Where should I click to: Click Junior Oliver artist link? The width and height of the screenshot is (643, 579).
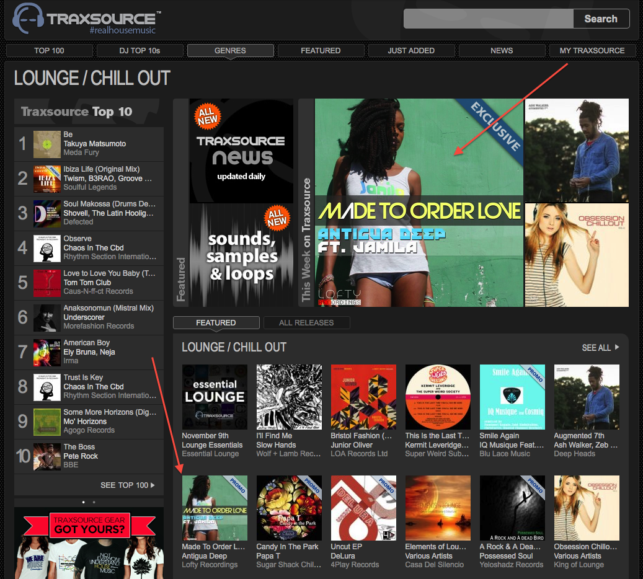click(352, 445)
